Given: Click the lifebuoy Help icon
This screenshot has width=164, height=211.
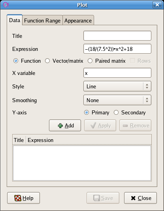Looking at the screenshot, I should (18, 198).
